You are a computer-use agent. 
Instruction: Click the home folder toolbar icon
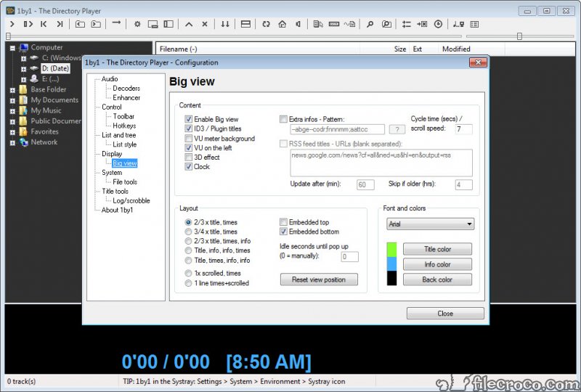[283, 24]
